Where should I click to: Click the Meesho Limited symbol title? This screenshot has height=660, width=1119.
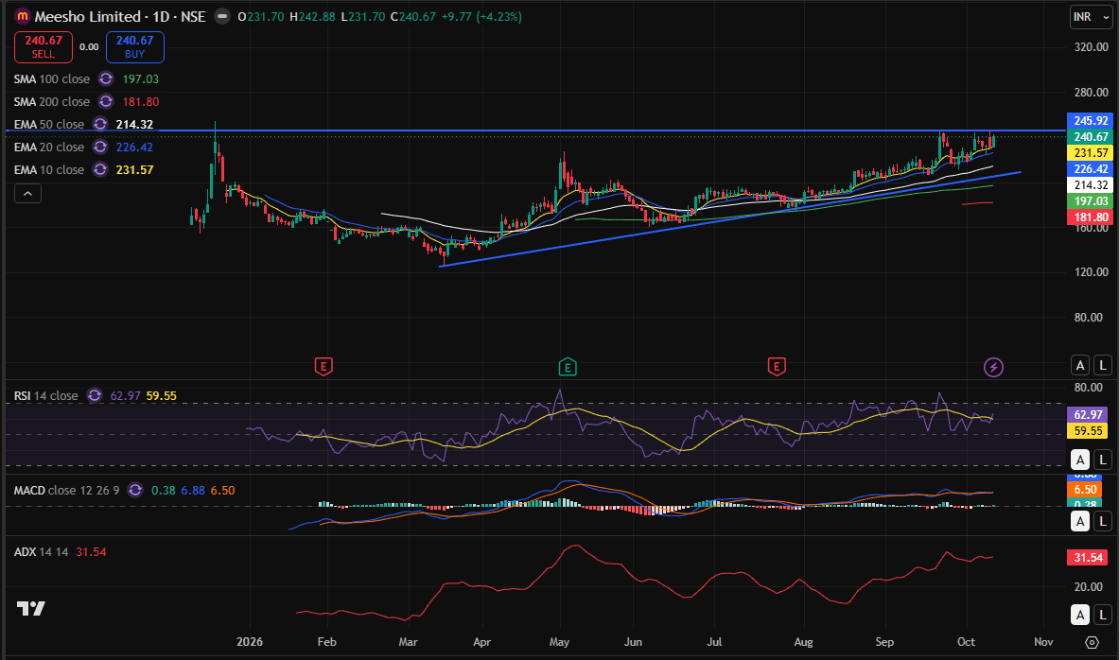[x=88, y=16]
